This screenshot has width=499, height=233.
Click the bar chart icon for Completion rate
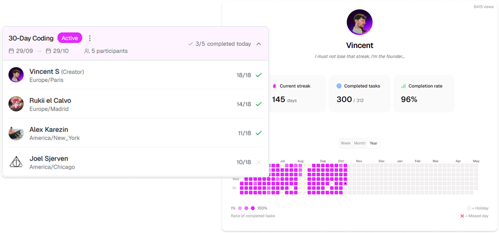[x=403, y=86]
